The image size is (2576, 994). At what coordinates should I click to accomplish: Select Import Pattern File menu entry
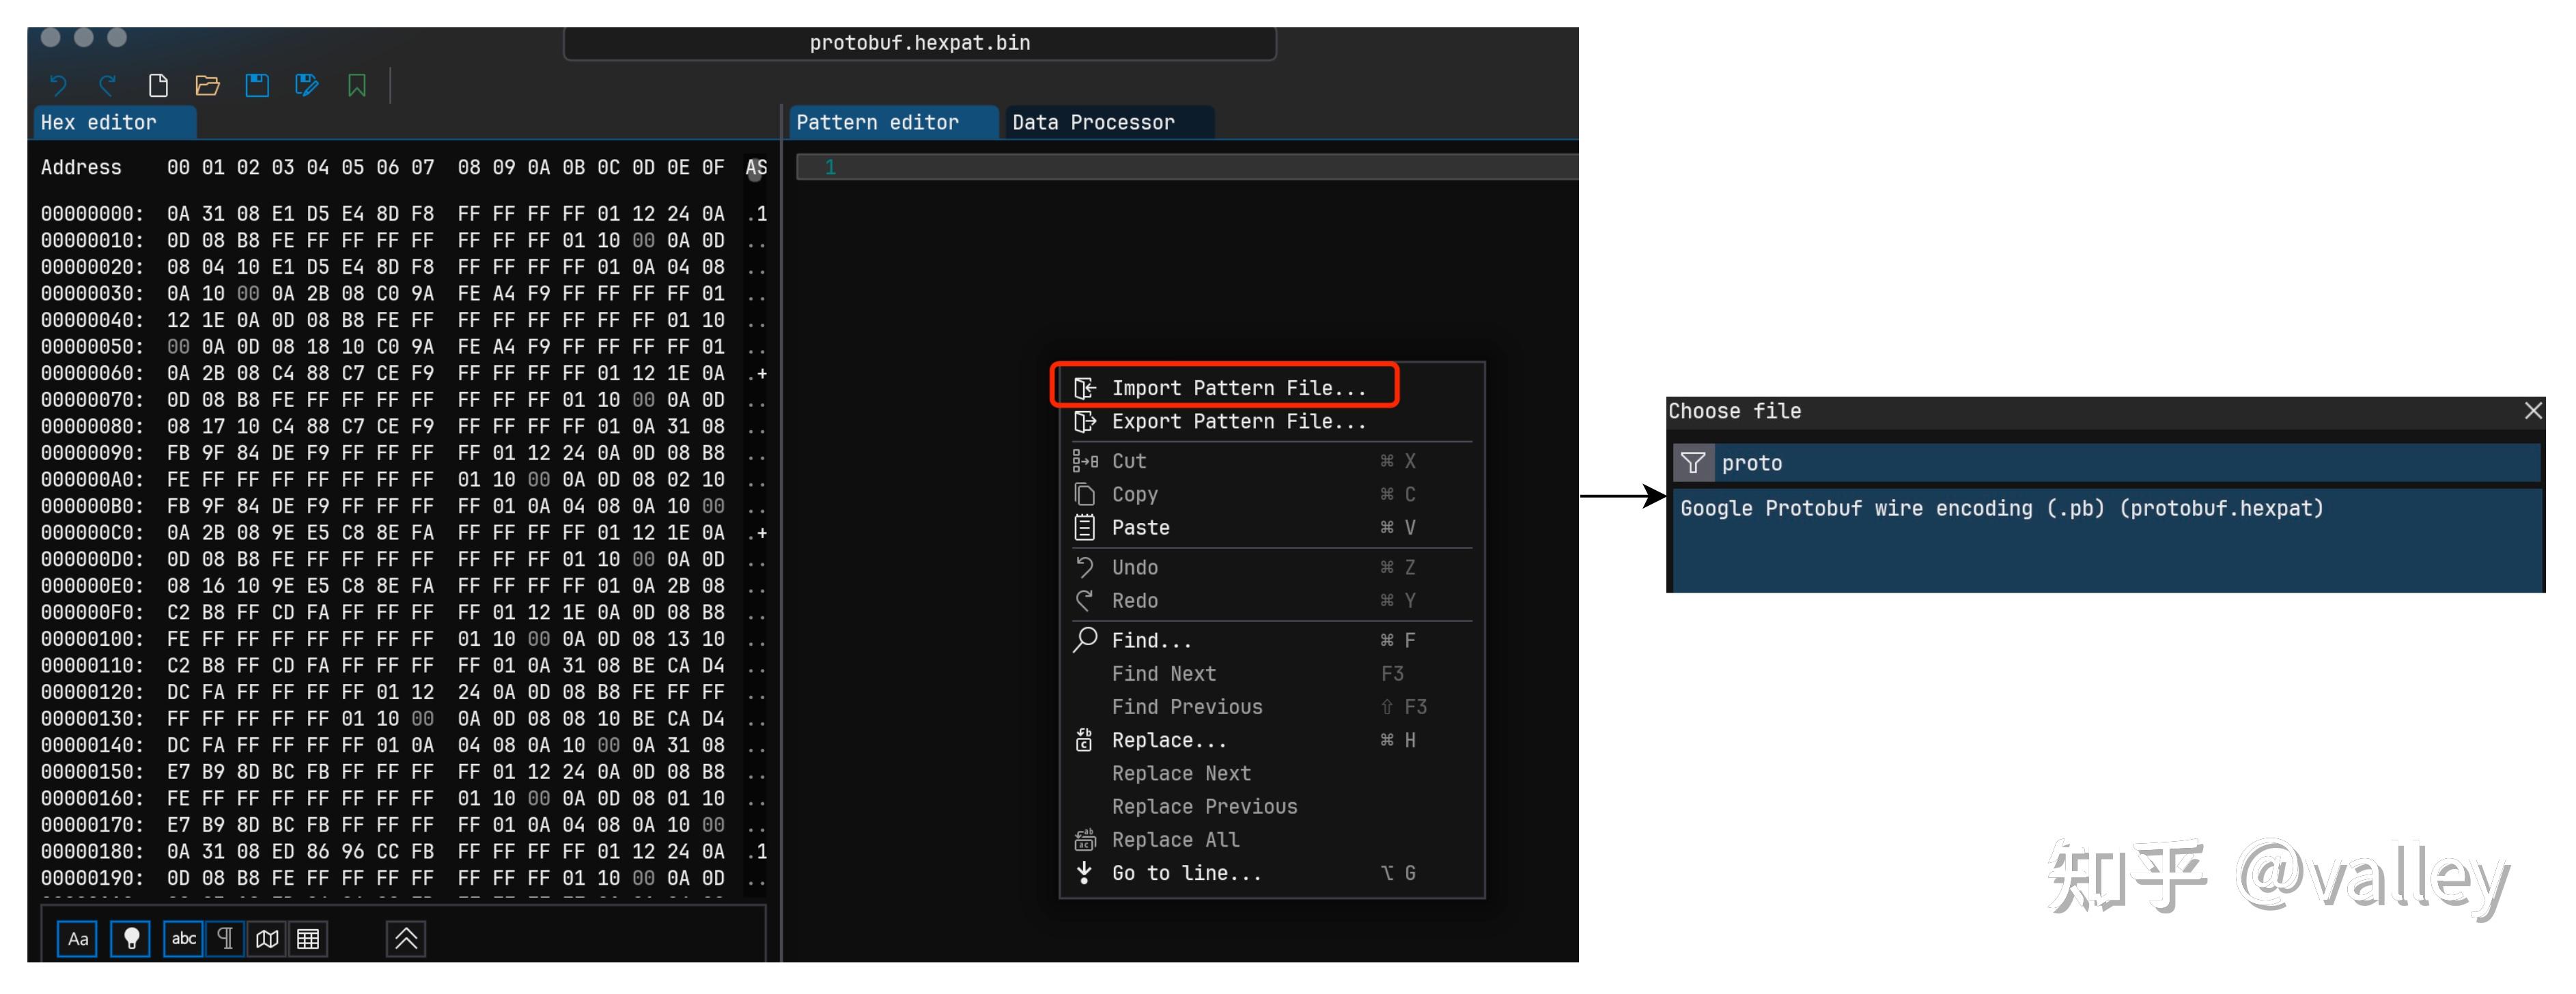click(x=1238, y=388)
